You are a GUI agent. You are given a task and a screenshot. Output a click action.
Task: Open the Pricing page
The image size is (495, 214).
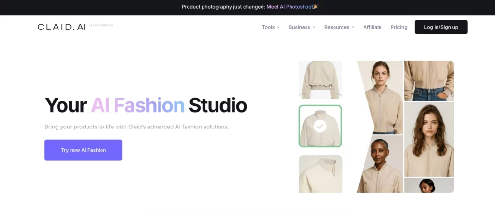pos(399,27)
